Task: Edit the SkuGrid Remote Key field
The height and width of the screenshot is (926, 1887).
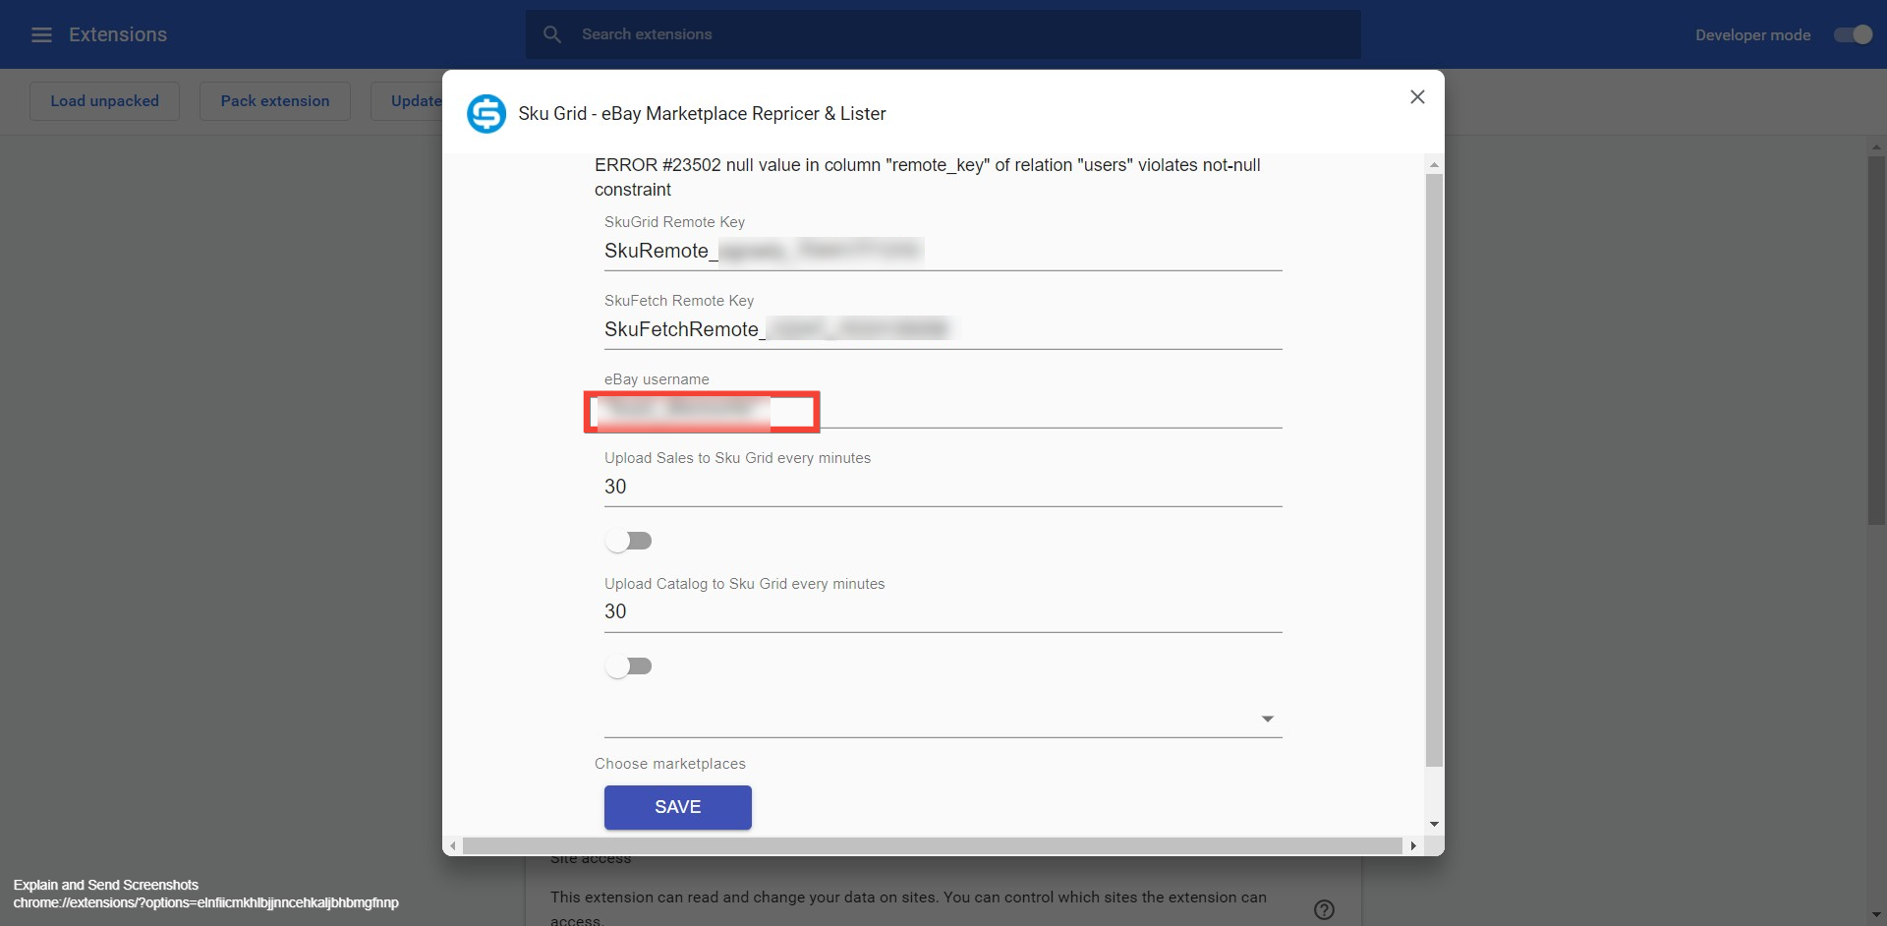Action: pyautogui.click(x=943, y=252)
